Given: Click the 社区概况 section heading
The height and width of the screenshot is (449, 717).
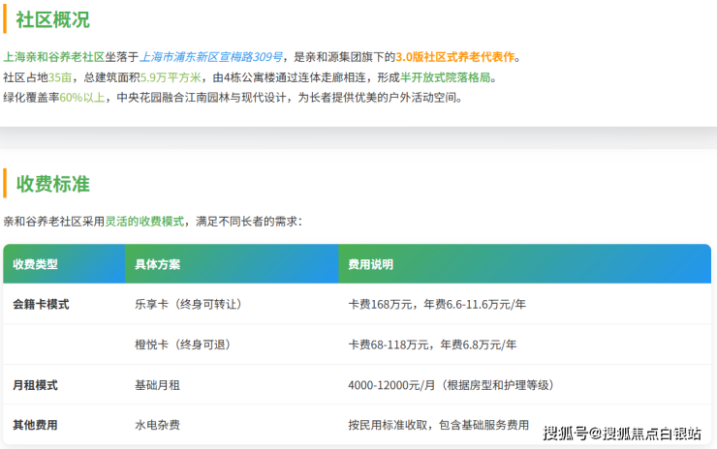Looking at the screenshot, I should [x=54, y=18].
